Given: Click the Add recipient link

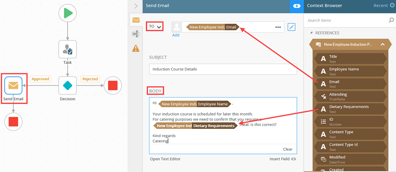Looking at the screenshot, I should click(176, 35).
